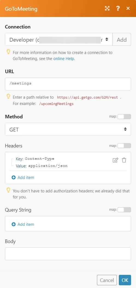Click into the URL field containing /meetings

click(68, 84)
